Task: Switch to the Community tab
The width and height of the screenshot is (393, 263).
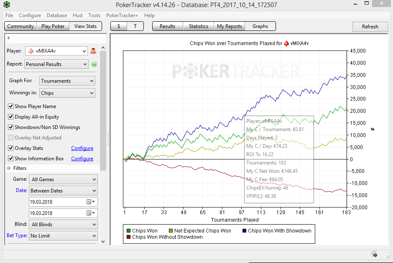Action: coord(20,26)
